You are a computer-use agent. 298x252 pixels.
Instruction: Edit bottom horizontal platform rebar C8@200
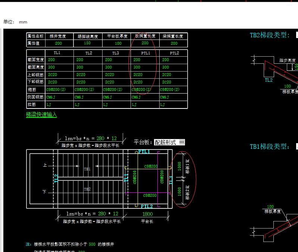[x=150, y=195]
